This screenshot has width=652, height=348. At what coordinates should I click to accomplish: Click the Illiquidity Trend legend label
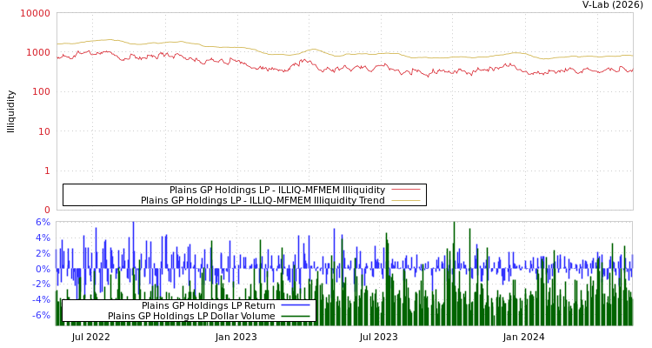(263, 200)
